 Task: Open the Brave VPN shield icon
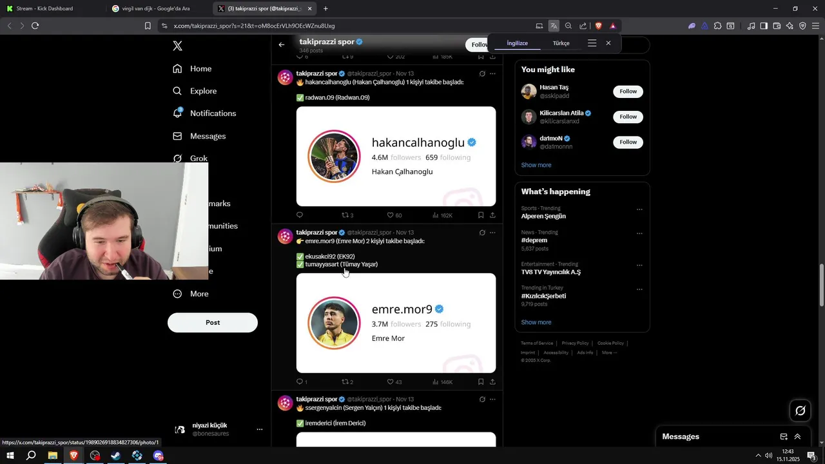click(802, 26)
